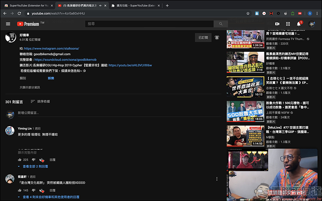322x201 pixels.
Task: Show full comment via 顯示完整內容
Action: 27,153
